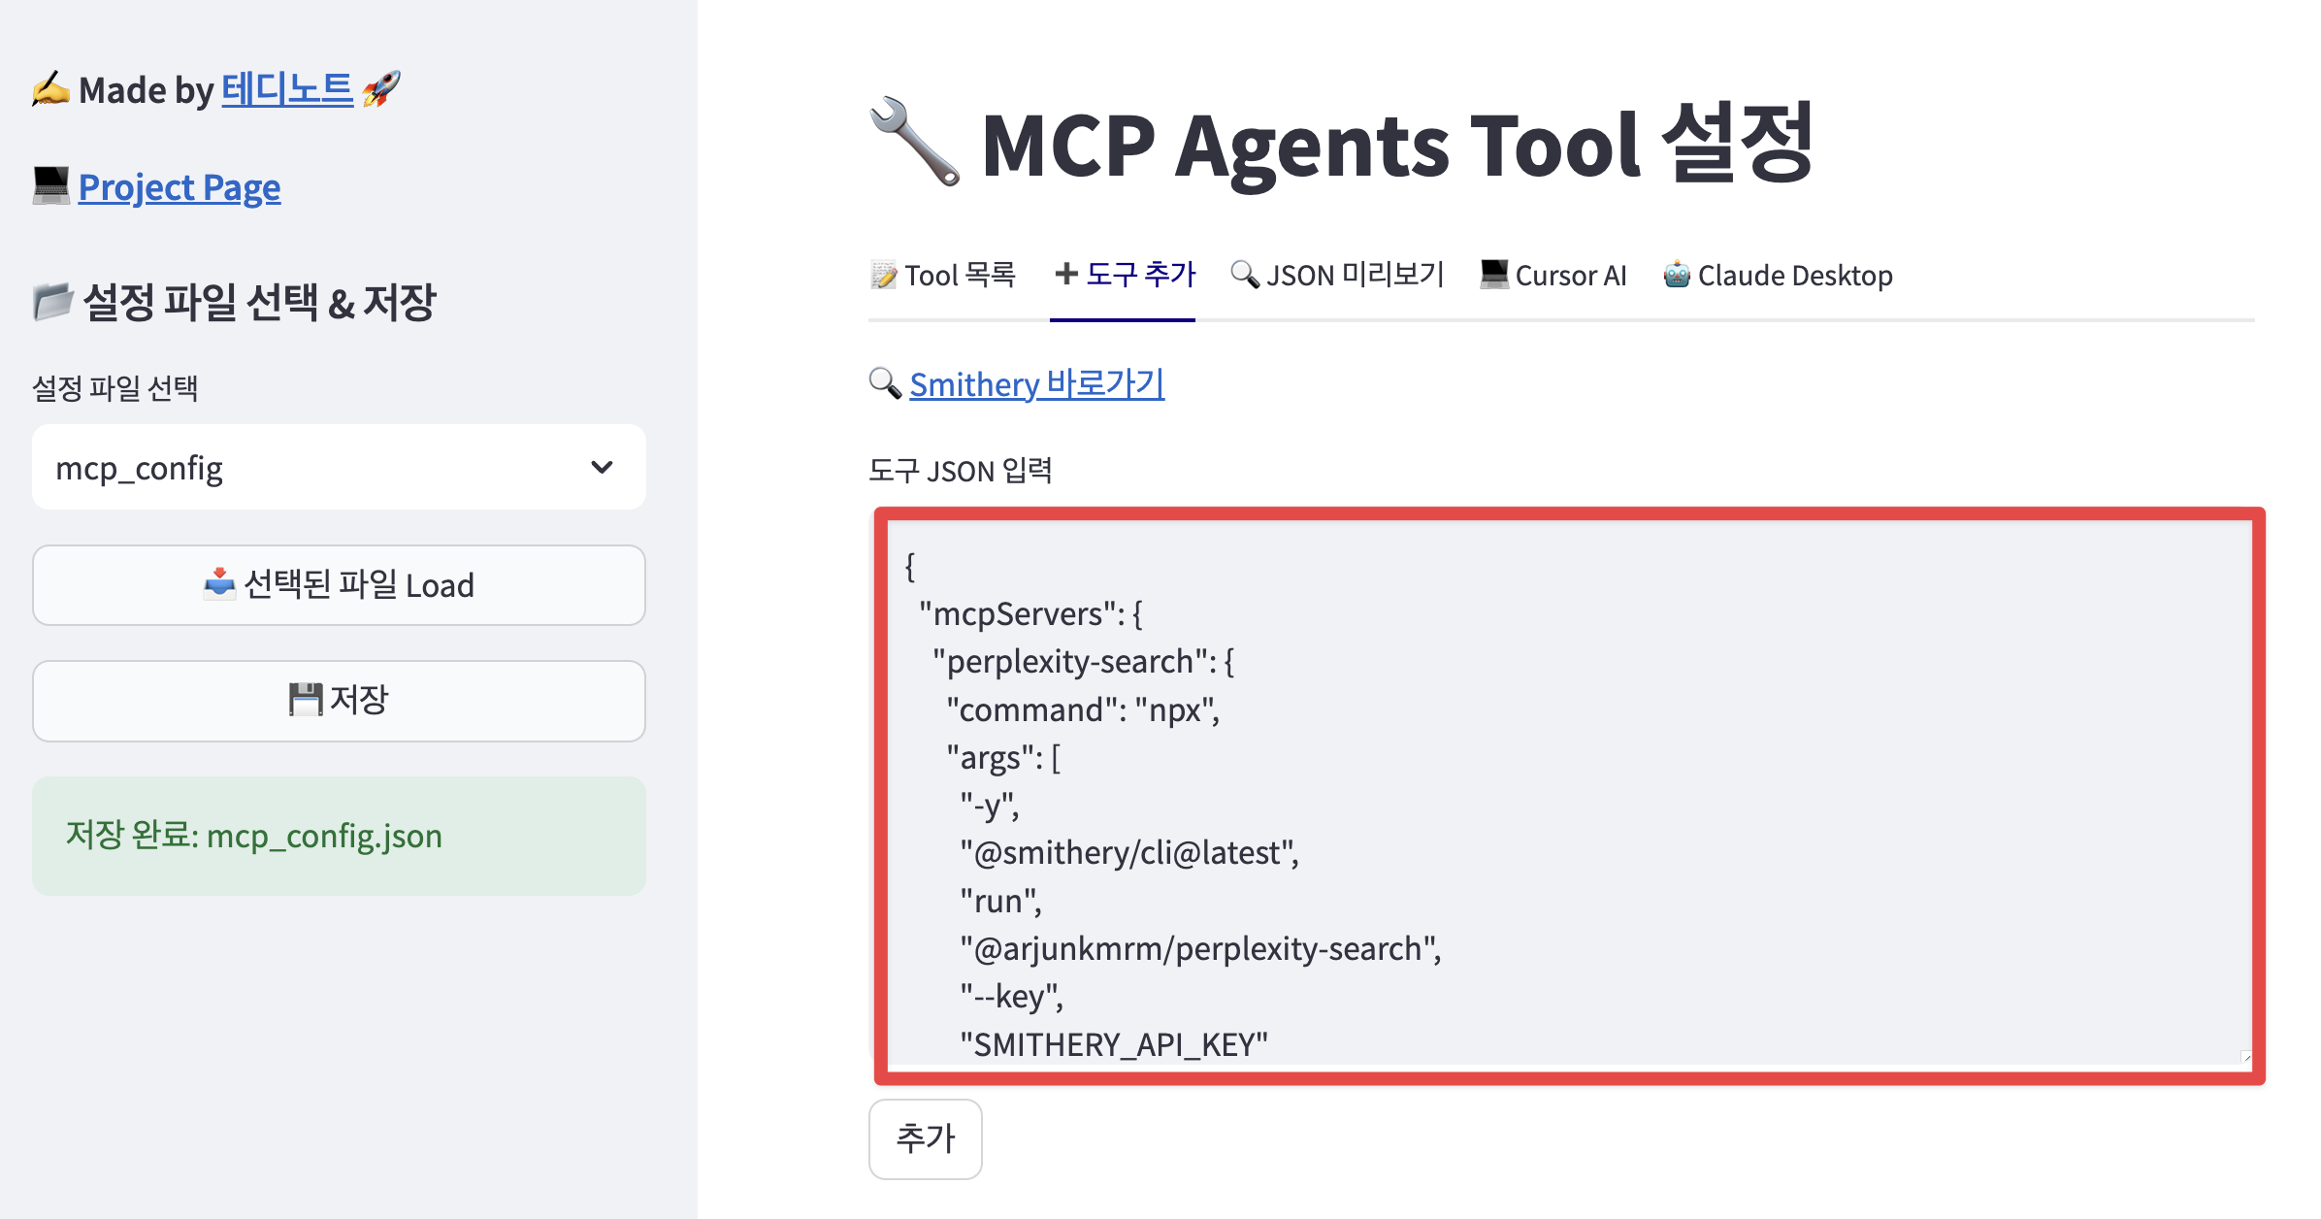Click the wrench icon beside the page title

click(914, 143)
